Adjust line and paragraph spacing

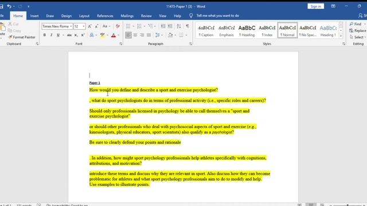(x=158, y=35)
